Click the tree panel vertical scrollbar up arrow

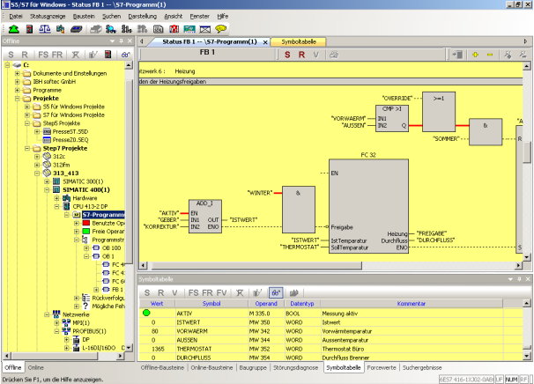(x=129, y=65)
